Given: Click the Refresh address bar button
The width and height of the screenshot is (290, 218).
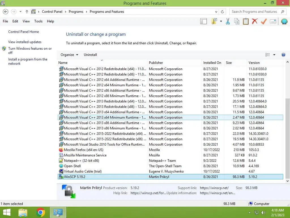Looking at the screenshot, I should pos(222,12).
